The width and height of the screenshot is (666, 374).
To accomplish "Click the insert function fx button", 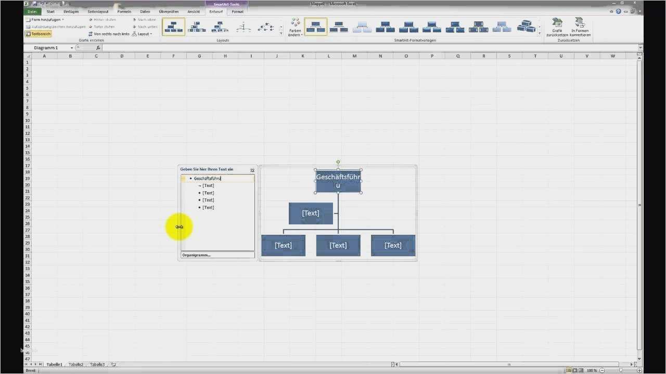I will (98, 48).
